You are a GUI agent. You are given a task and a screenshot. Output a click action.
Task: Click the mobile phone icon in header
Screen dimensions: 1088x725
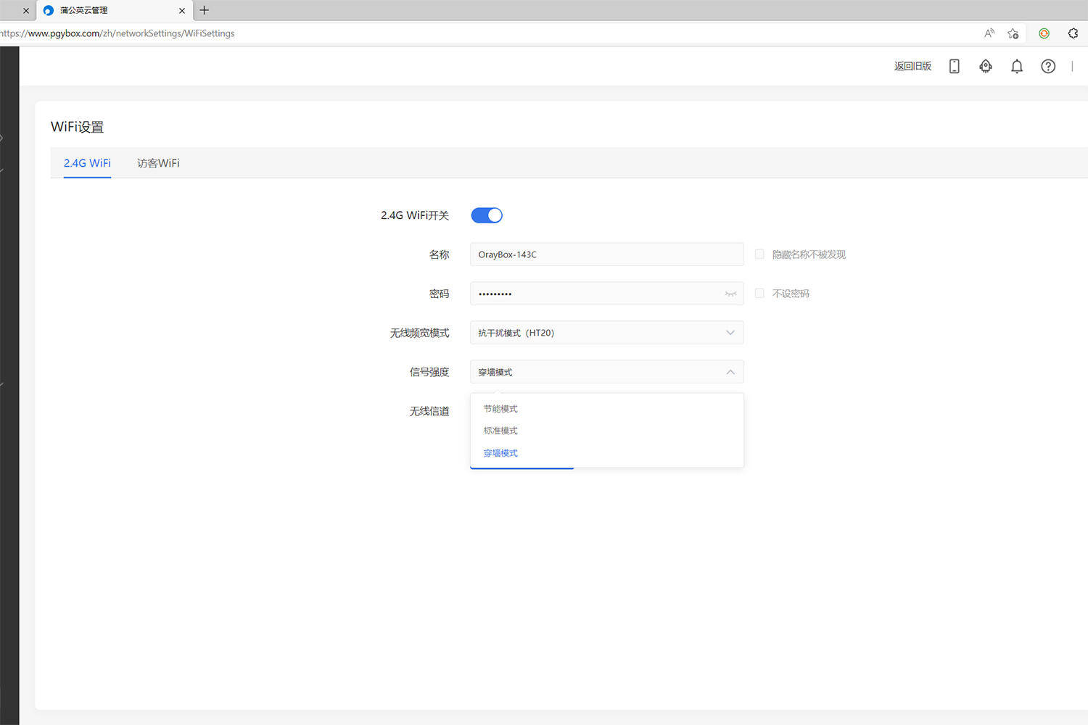[x=954, y=66]
